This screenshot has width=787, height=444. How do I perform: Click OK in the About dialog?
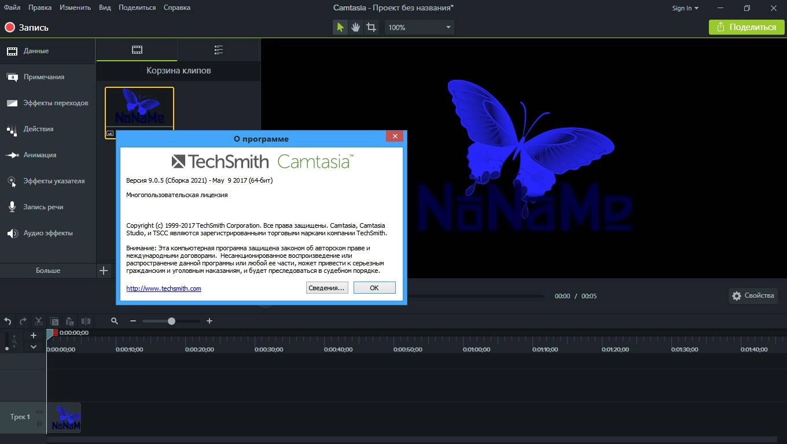tap(374, 288)
